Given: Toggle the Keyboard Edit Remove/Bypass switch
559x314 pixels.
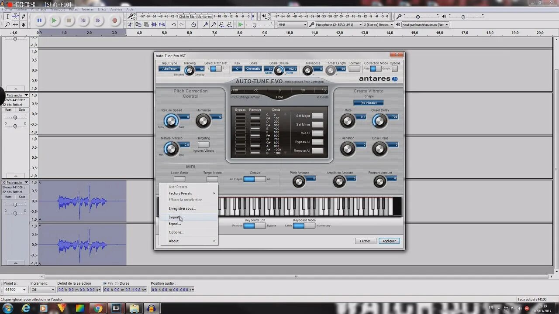Looking at the screenshot, I should [x=254, y=225].
